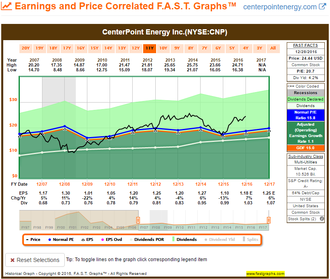Select the 8Y time range tab
330x279 pixels.
[x=191, y=48]
